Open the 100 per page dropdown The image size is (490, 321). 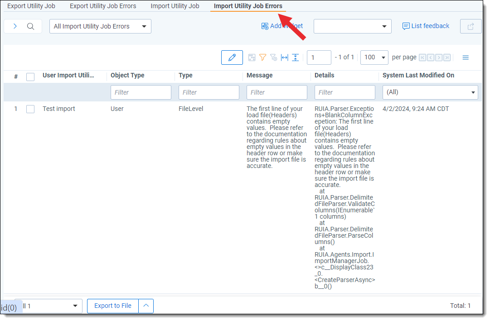[374, 57]
